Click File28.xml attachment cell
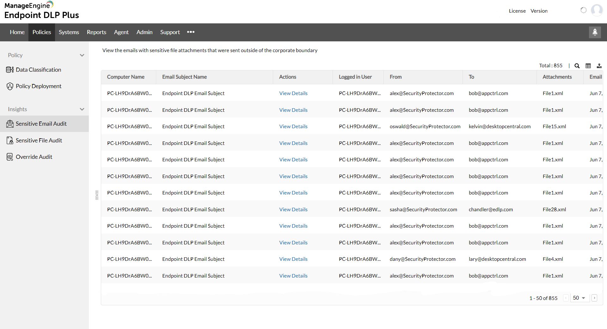Viewport: 607px width, 329px height. point(554,210)
